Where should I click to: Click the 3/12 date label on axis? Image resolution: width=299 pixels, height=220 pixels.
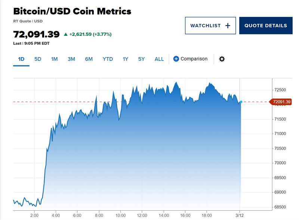pos(240,215)
